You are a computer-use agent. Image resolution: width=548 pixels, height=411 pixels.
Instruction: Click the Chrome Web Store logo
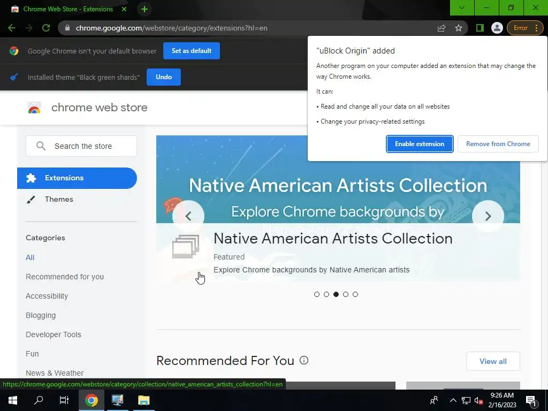[34, 108]
